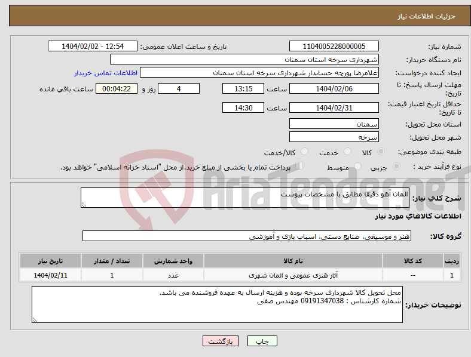Click the ردیف column header
The height and width of the screenshot is (357, 471).
[452, 261]
